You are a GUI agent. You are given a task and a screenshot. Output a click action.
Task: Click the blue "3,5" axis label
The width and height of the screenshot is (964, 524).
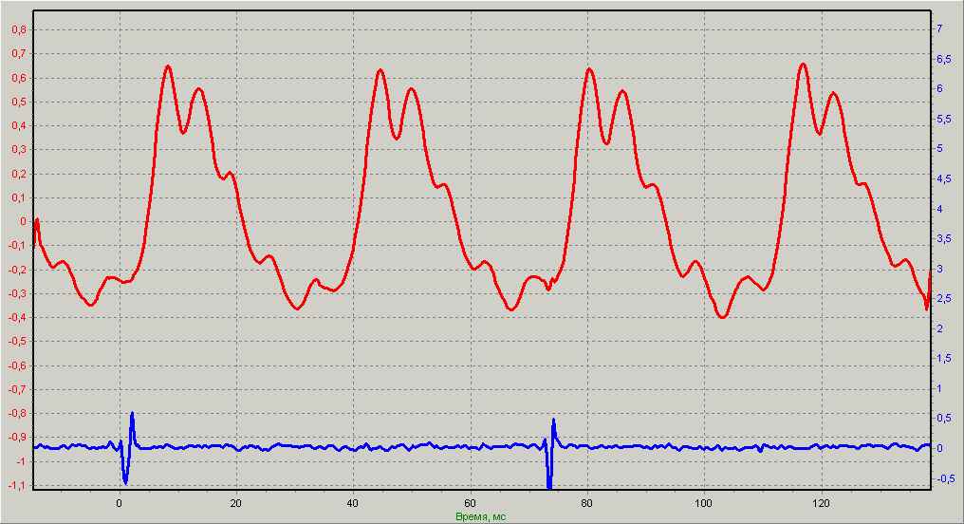943,238
